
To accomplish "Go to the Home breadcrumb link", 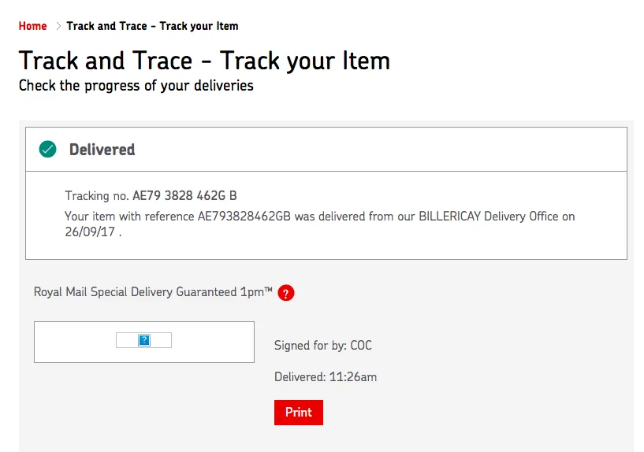I will [32, 26].
